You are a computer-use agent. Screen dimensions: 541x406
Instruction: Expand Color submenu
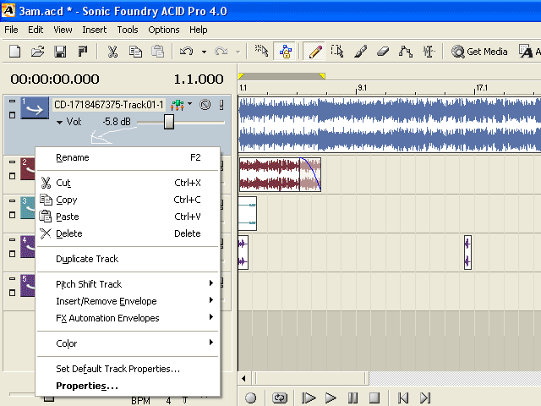tap(128, 343)
